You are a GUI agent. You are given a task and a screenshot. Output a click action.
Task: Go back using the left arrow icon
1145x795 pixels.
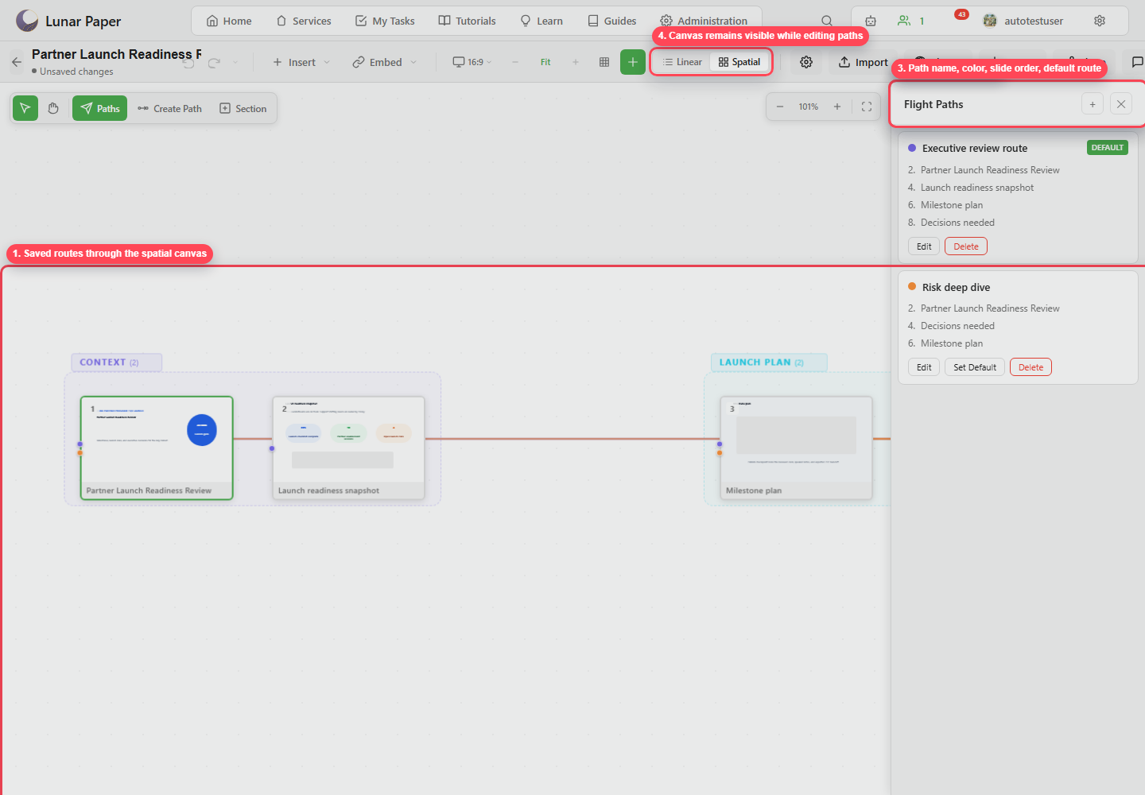point(17,62)
